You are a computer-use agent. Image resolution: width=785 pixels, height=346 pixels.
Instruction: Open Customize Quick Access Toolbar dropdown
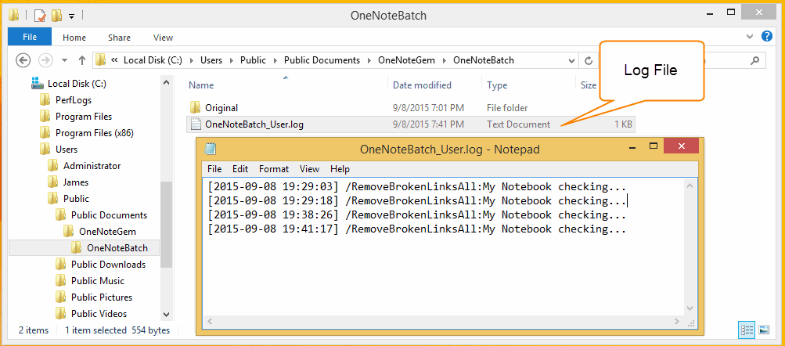[x=71, y=16]
